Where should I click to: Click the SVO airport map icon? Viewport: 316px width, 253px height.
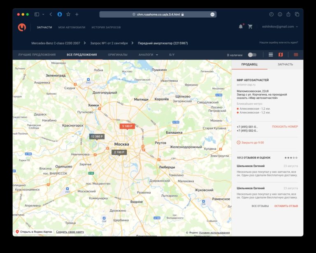[x=88, y=79]
